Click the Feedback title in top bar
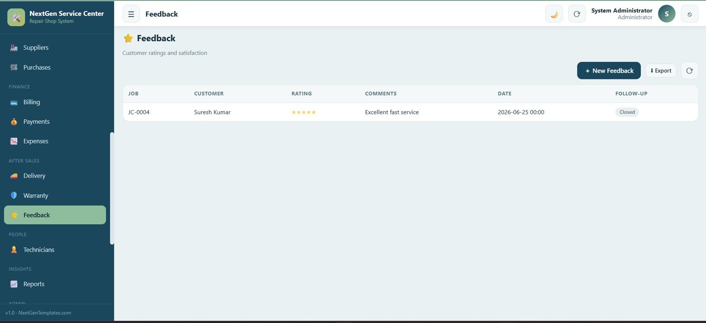706x323 pixels. (x=161, y=14)
